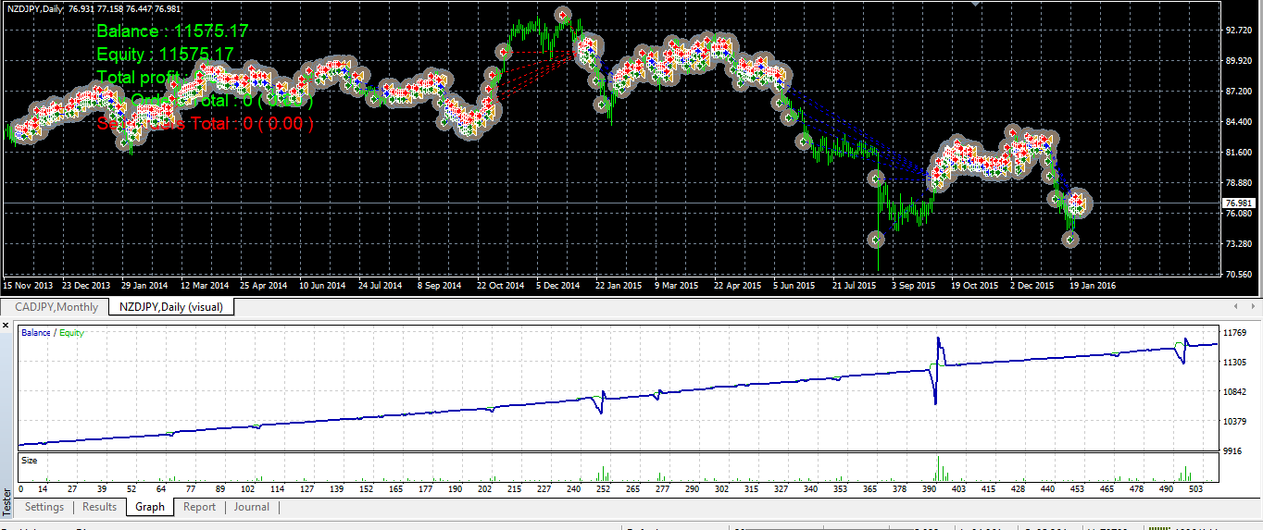Click the 9916 equity axis value
Image resolution: width=1263 pixels, height=530 pixels.
tap(1232, 451)
